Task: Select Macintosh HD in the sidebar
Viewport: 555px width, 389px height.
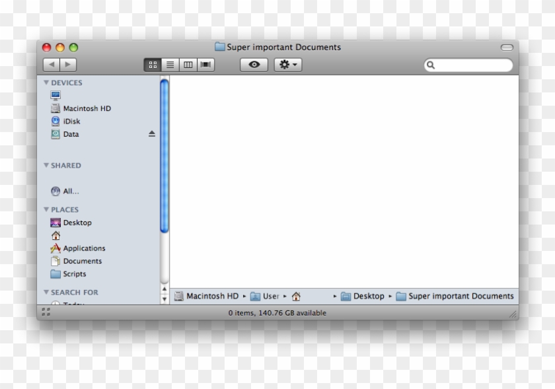Action: [86, 108]
